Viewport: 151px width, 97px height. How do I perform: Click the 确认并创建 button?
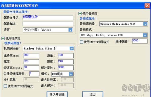click(x=57, y=94)
